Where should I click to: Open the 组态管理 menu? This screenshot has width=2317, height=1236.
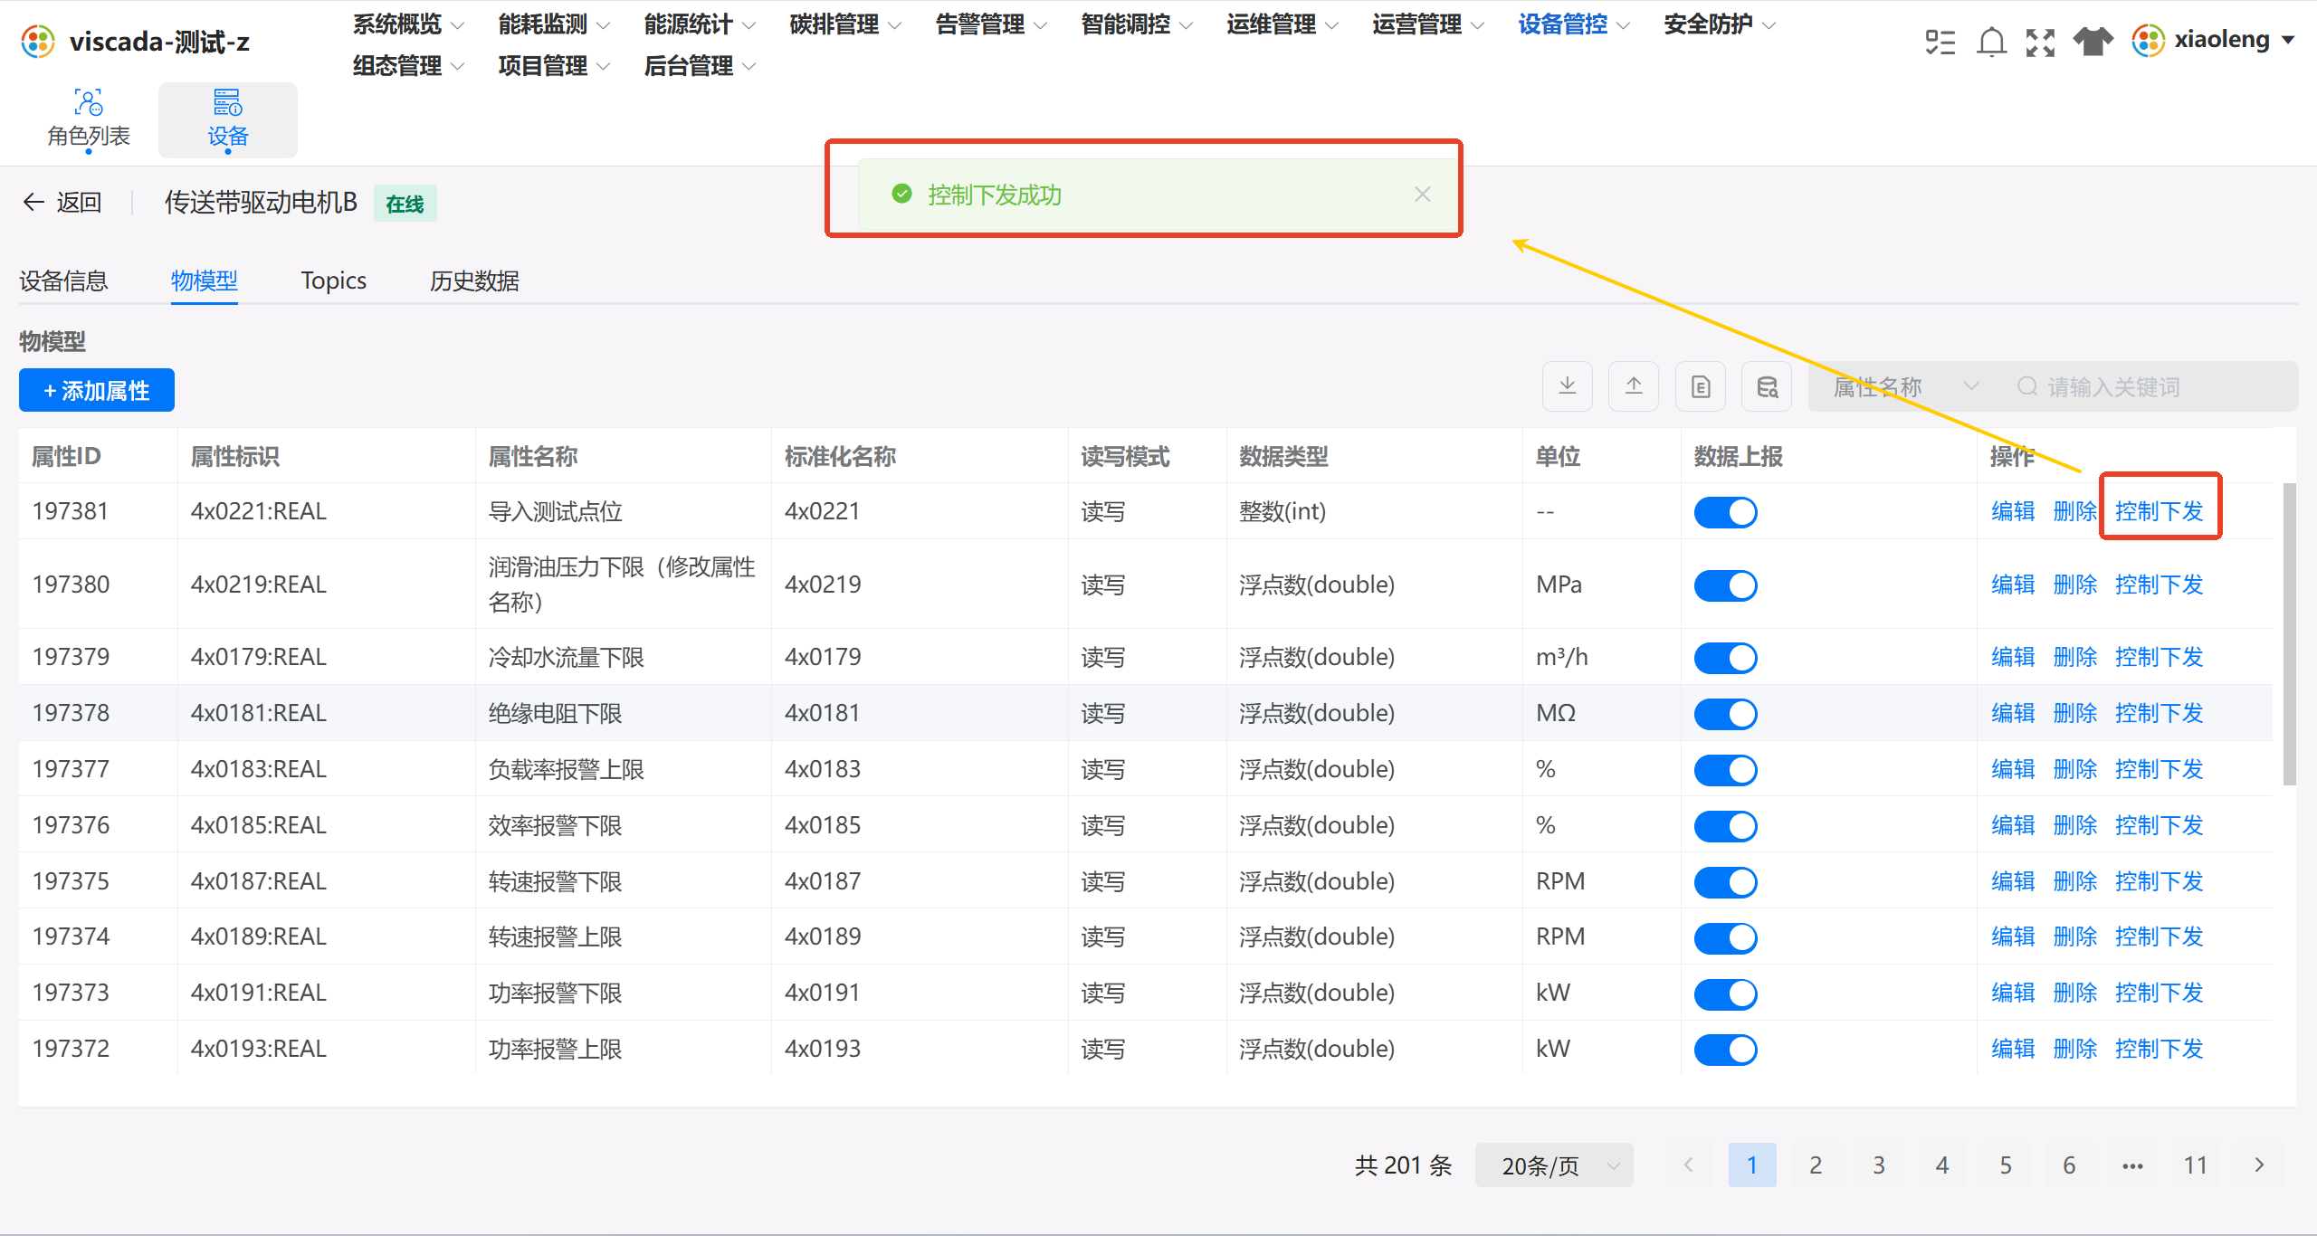pos(408,66)
